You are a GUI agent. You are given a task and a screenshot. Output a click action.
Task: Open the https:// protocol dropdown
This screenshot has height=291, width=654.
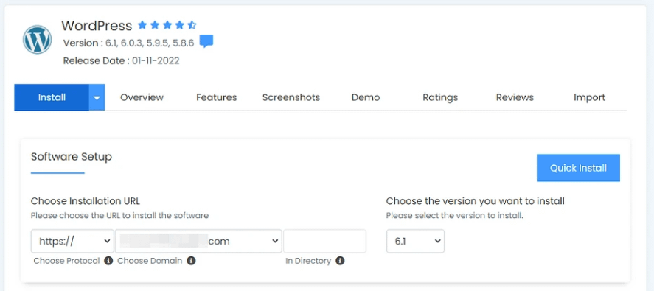tap(72, 241)
